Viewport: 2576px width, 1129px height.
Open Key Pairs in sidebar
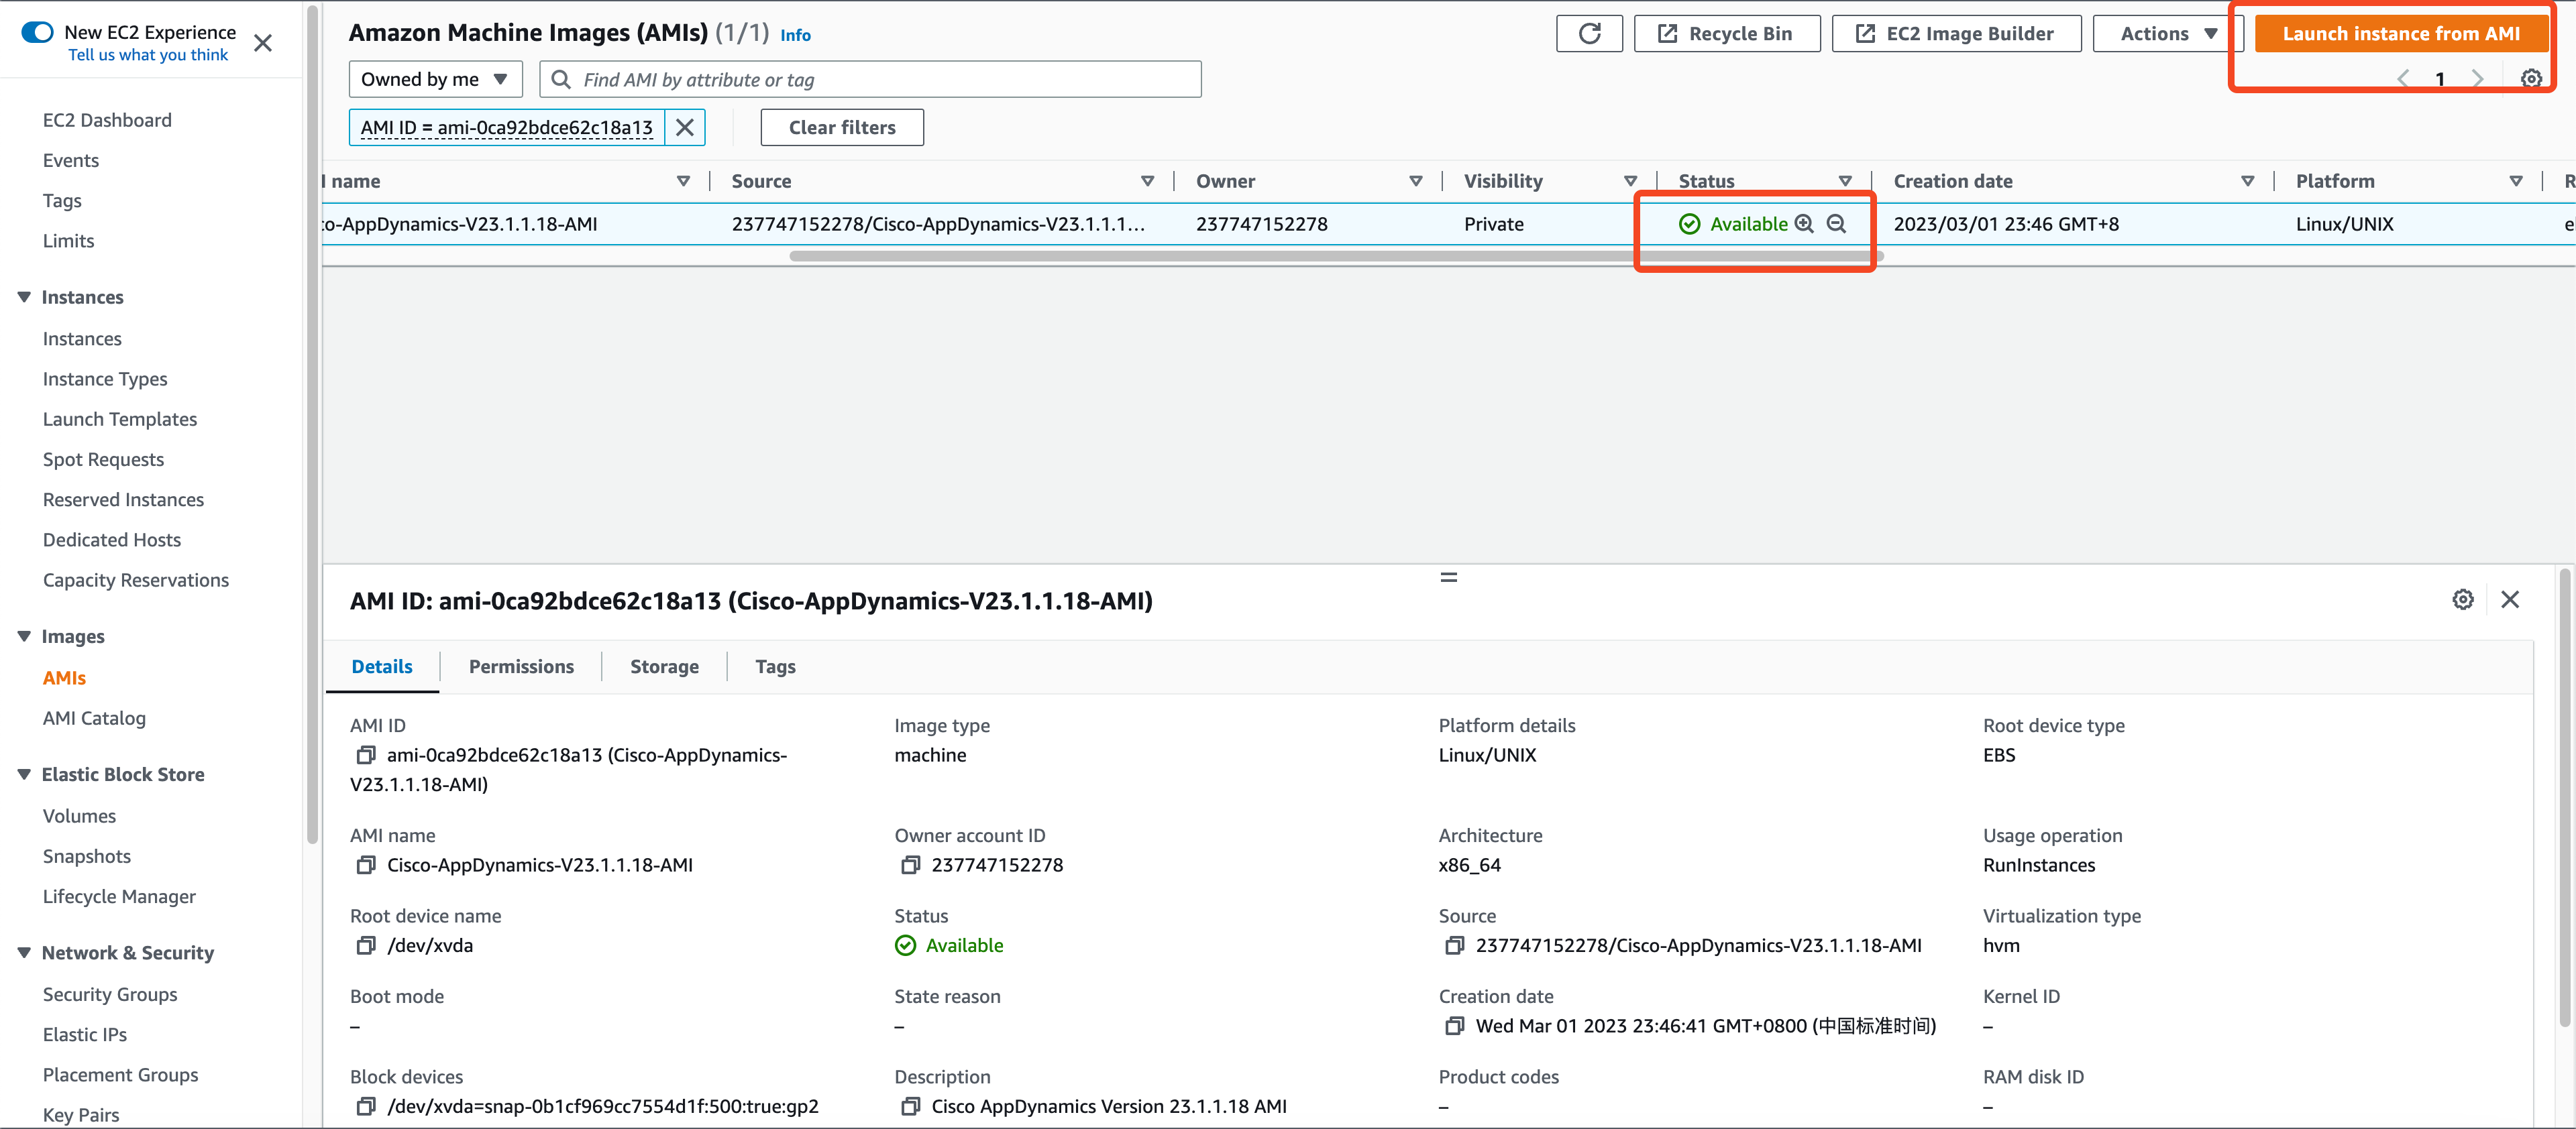(81, 1115)
